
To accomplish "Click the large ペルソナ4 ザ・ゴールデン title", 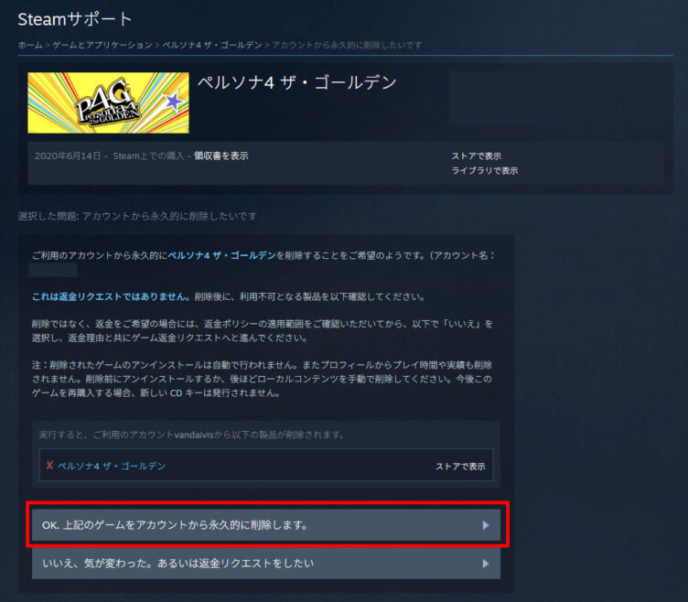I will pos(297,83).
